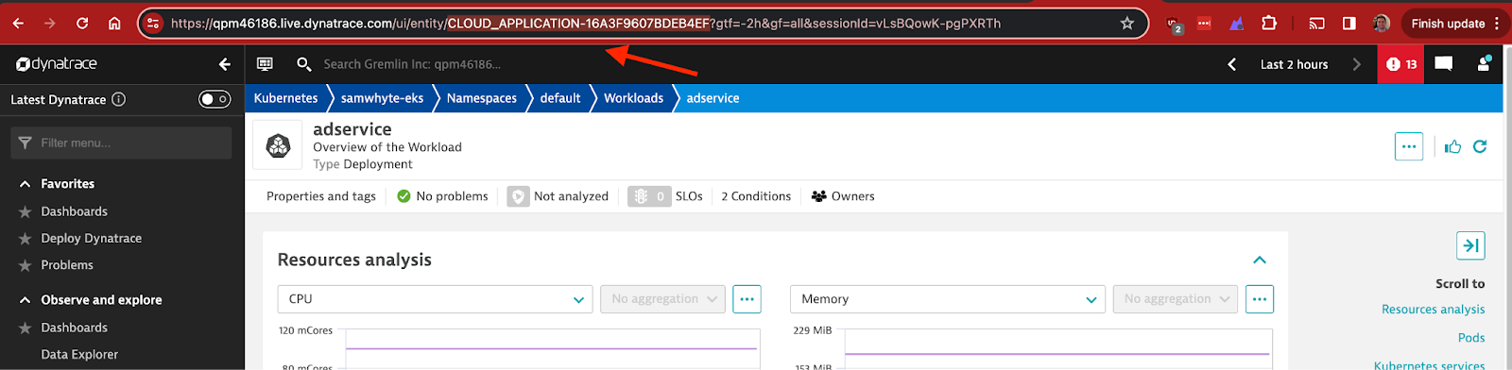Open Memory No aggregation dropdown
This screenshot has height=370, width=1512.
click(1176, 299)
